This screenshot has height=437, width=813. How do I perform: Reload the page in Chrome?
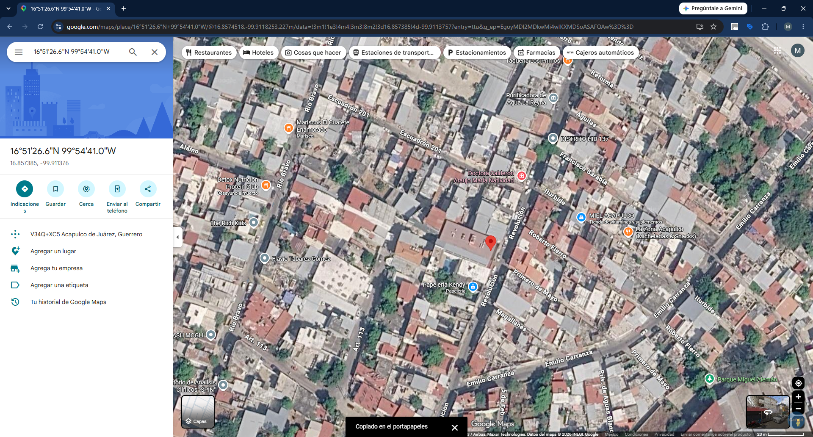[40, 27]
